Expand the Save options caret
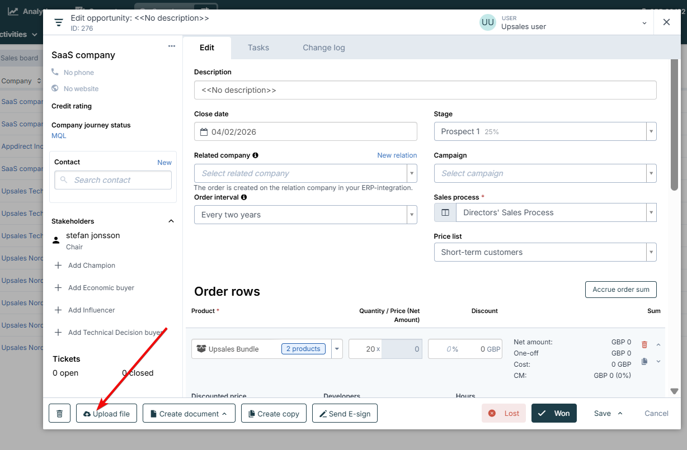 [x=620, y=413]
